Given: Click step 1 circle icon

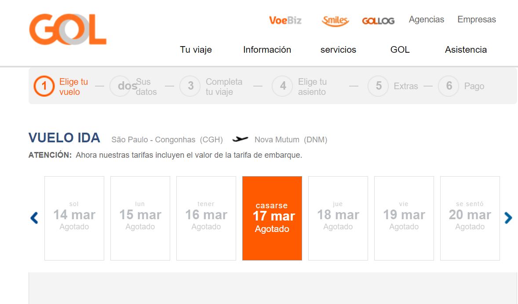Looking at the screenshot, I should pyautogui.click(x=44, y=86).
